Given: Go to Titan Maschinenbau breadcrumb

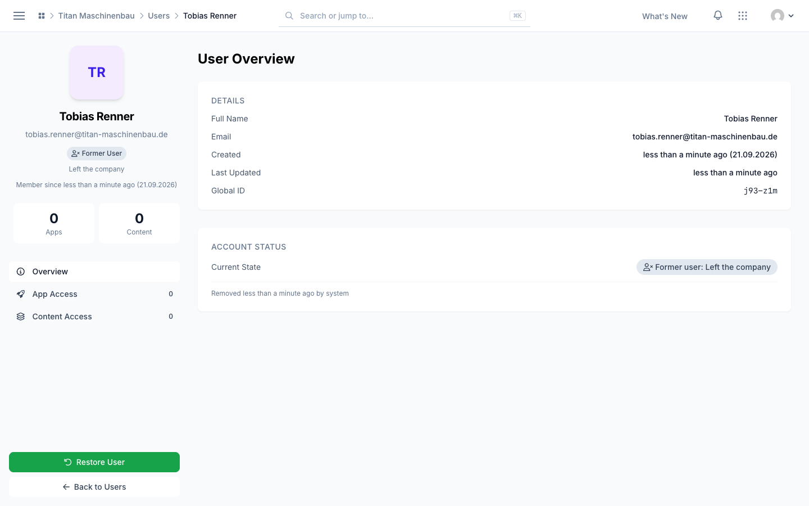Looking at the screenshot, I should pyautogui.click(x=97, y=16).
